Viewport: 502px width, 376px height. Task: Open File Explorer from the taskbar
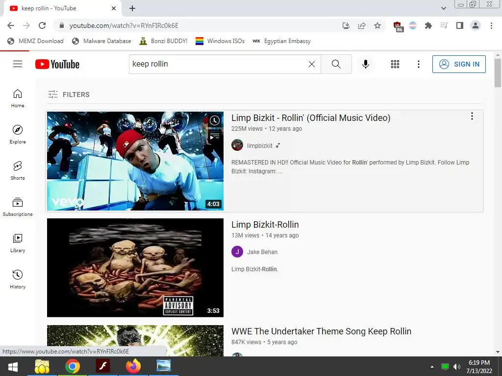click(x=42, y=366)
